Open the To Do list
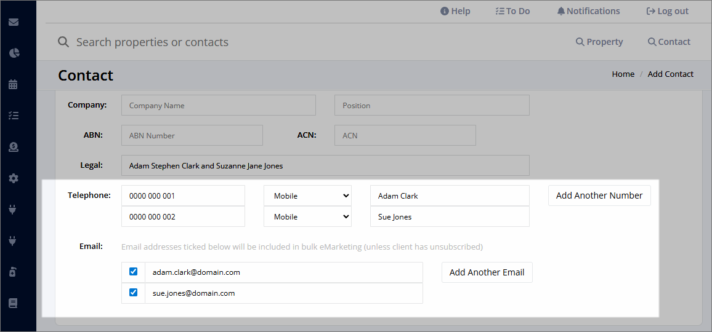The width and height of the screenshot is (712, 332). point(512,11)
